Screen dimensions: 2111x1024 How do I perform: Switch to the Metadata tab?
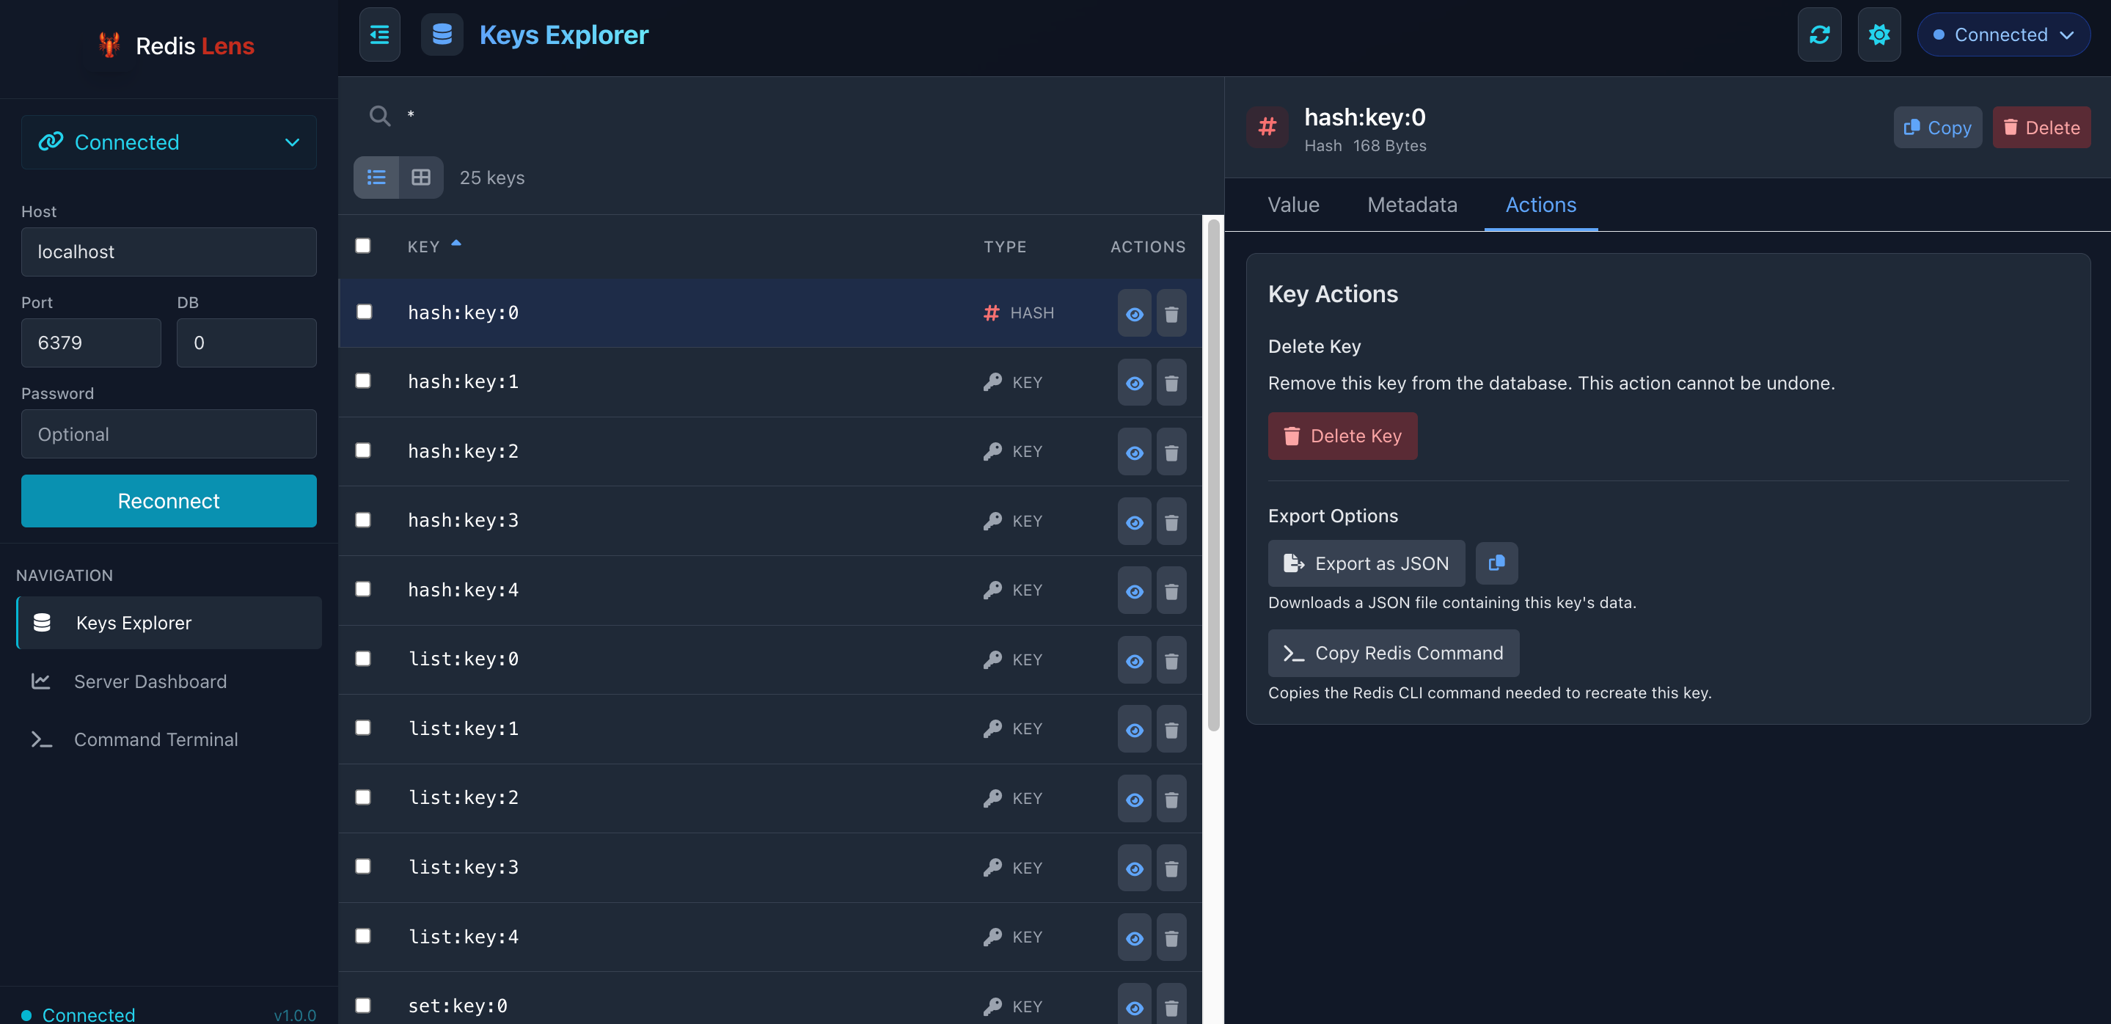click(x=1412, y=204)
